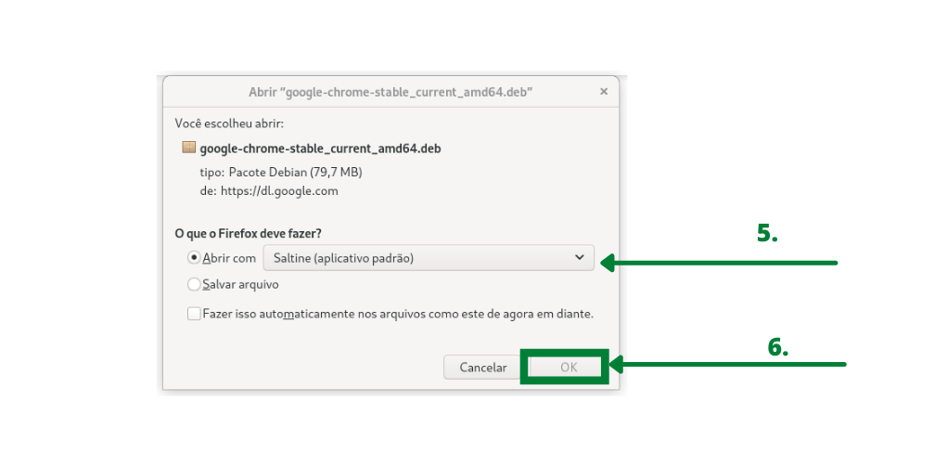Enable 'Fazer isso automaticamente' checkbox

194,314
